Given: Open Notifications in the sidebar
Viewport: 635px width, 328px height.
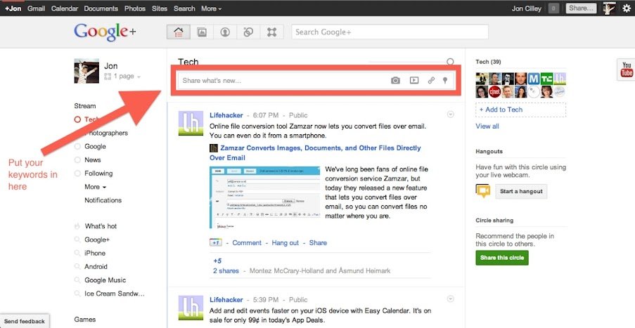Looking at the screenshot, I should [x=103, y=200].
